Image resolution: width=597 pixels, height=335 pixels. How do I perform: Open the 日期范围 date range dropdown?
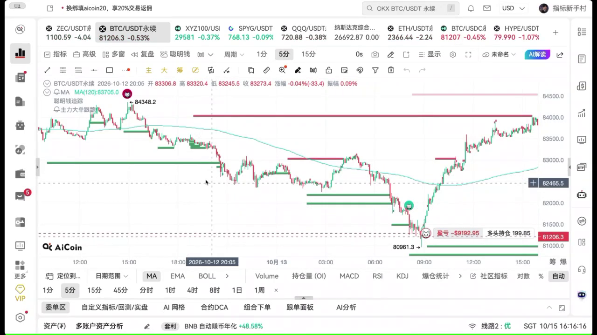coord(112,276)
